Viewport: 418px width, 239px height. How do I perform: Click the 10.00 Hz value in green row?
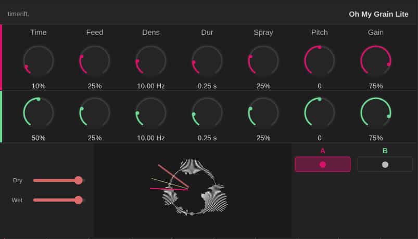151,138
